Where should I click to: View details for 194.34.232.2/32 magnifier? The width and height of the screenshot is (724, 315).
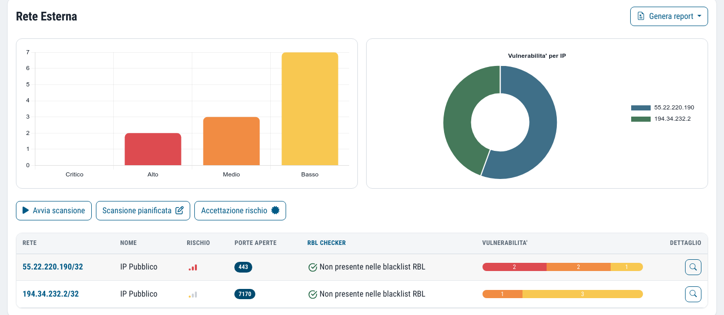[x=693, y=294]
